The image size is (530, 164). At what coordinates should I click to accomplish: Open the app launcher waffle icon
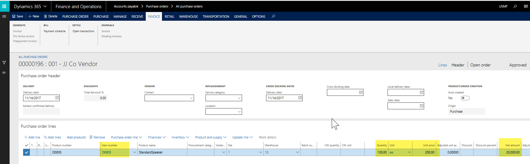[x=4, y=6]
